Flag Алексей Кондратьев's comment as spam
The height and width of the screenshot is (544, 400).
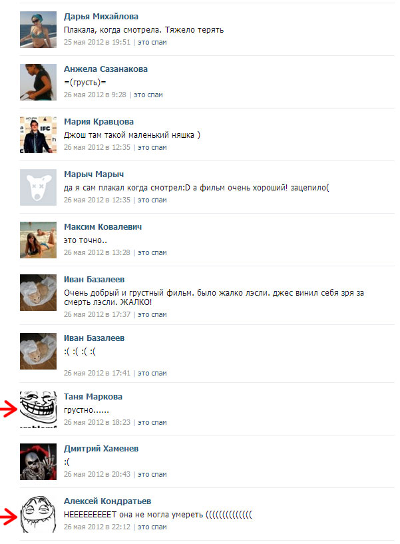pos(152,527)
